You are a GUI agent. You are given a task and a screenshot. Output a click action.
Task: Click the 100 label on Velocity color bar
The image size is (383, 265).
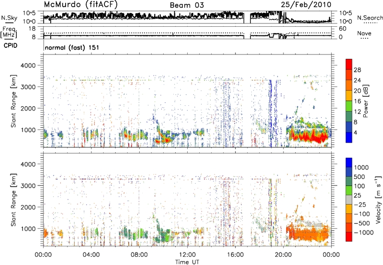tap(360, 186)
